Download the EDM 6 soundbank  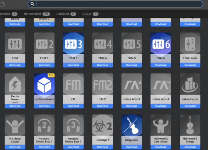[x=161, y=65]
